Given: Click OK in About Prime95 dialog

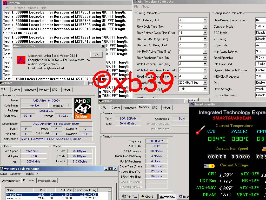Looking at the screenshot, I should [x=97, y=54].
